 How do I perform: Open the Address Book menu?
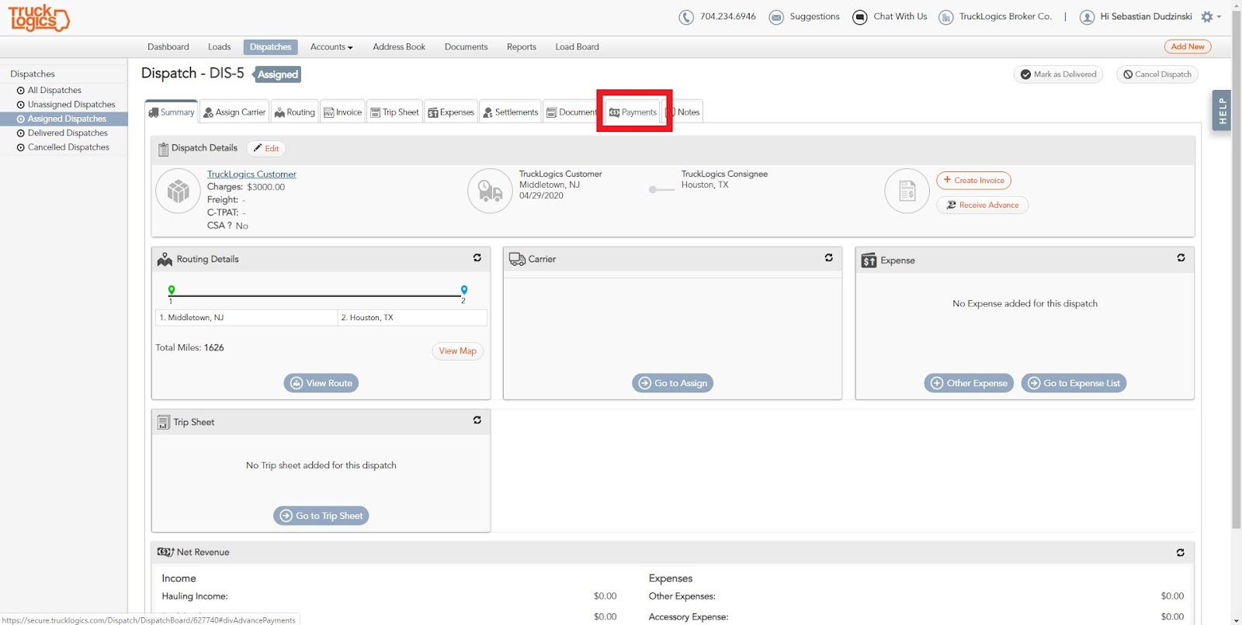(399, 47)
